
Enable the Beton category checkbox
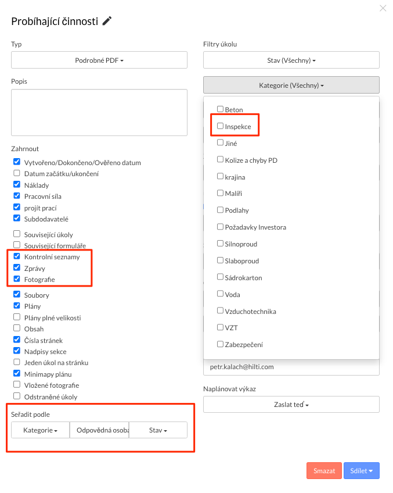221,109
